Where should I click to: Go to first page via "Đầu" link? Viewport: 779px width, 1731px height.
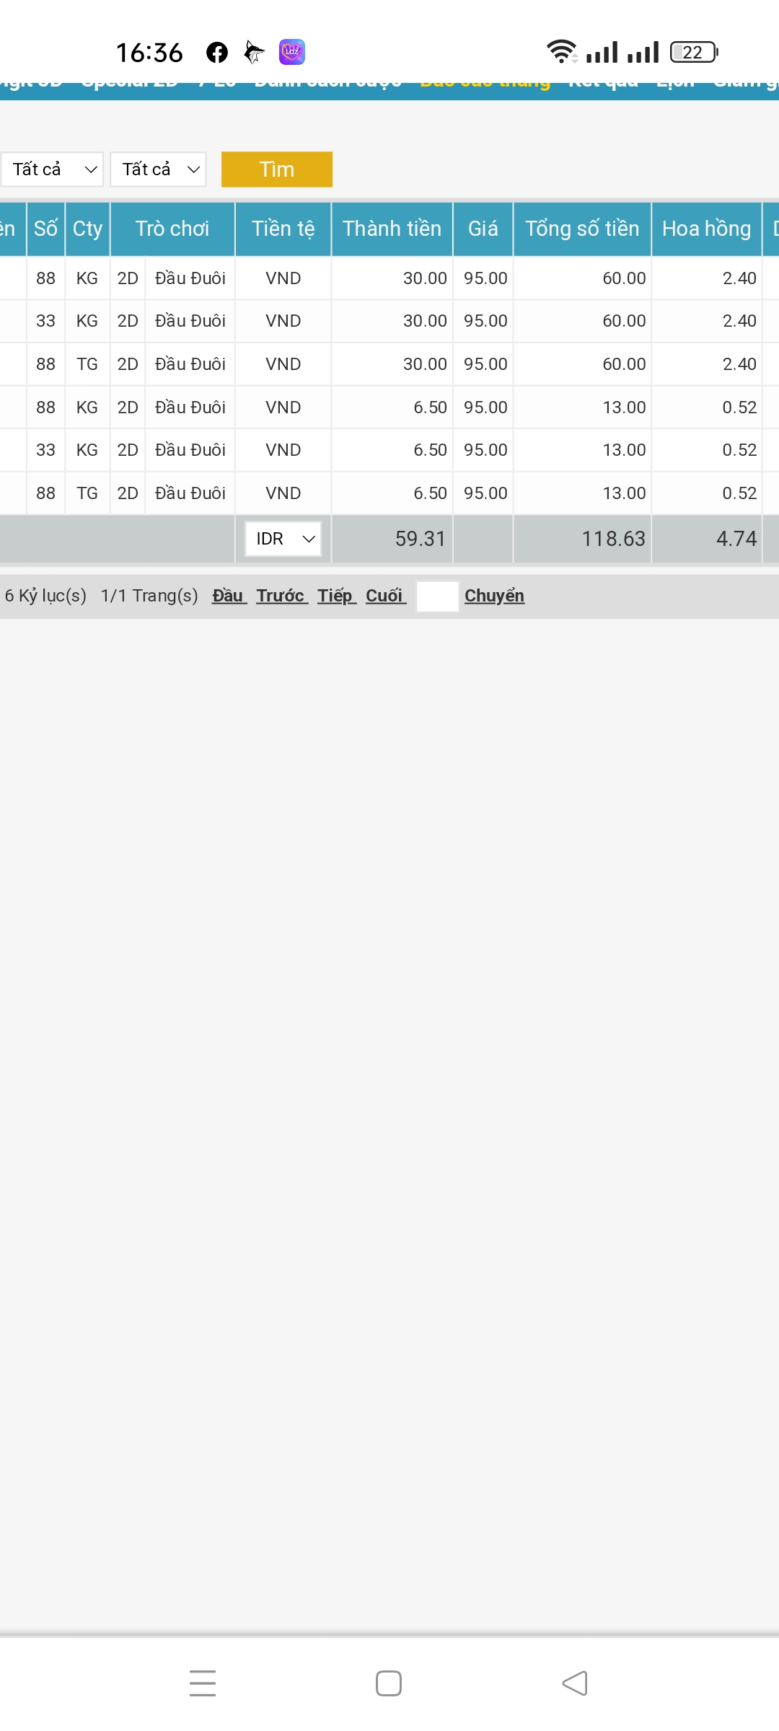pyautogui.click(x=229, y=596)
